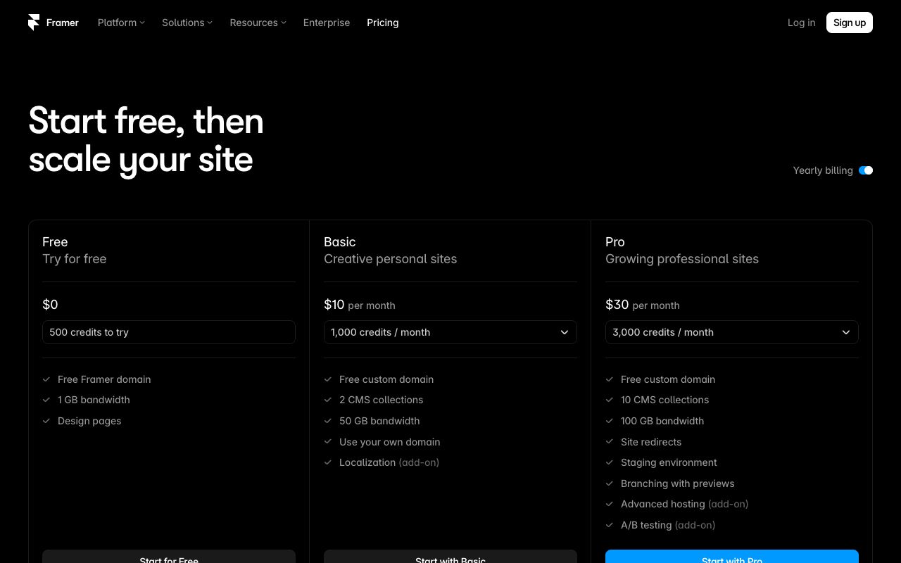Click the checkmark beside 50 GB bandwidth
The image size is (901, 563).
click(328, 421)
